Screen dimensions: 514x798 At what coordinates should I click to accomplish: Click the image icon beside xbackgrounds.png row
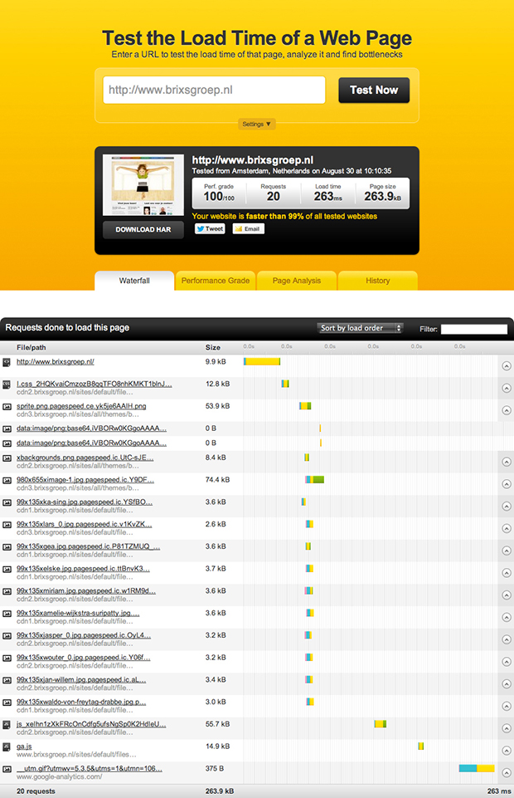click(x=7, y=458)
